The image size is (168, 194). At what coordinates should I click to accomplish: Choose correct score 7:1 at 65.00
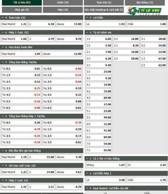coord(99,150)
